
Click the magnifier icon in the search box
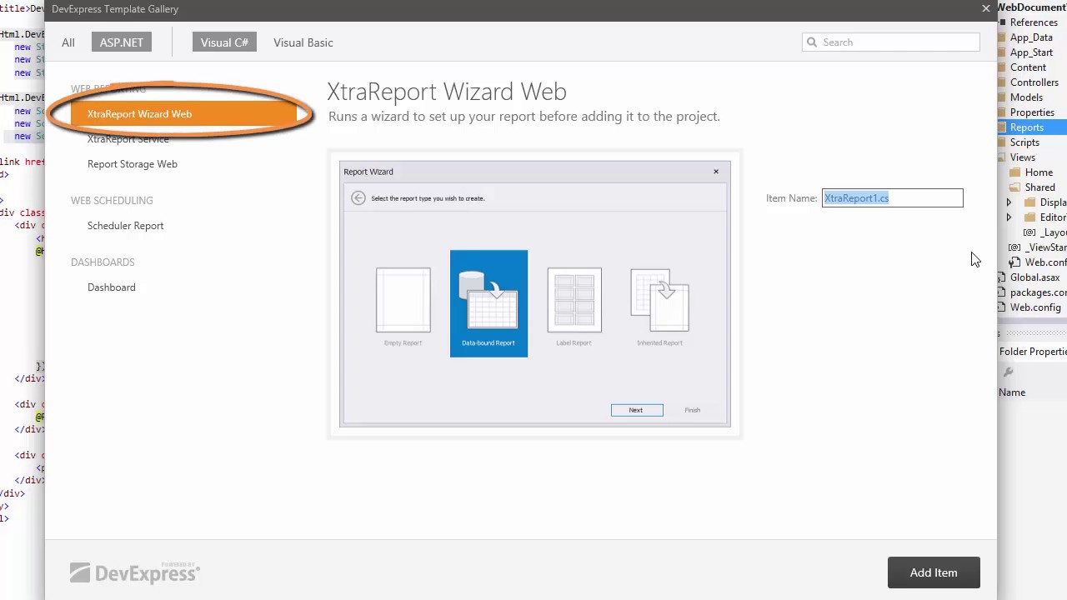[811, 42]
